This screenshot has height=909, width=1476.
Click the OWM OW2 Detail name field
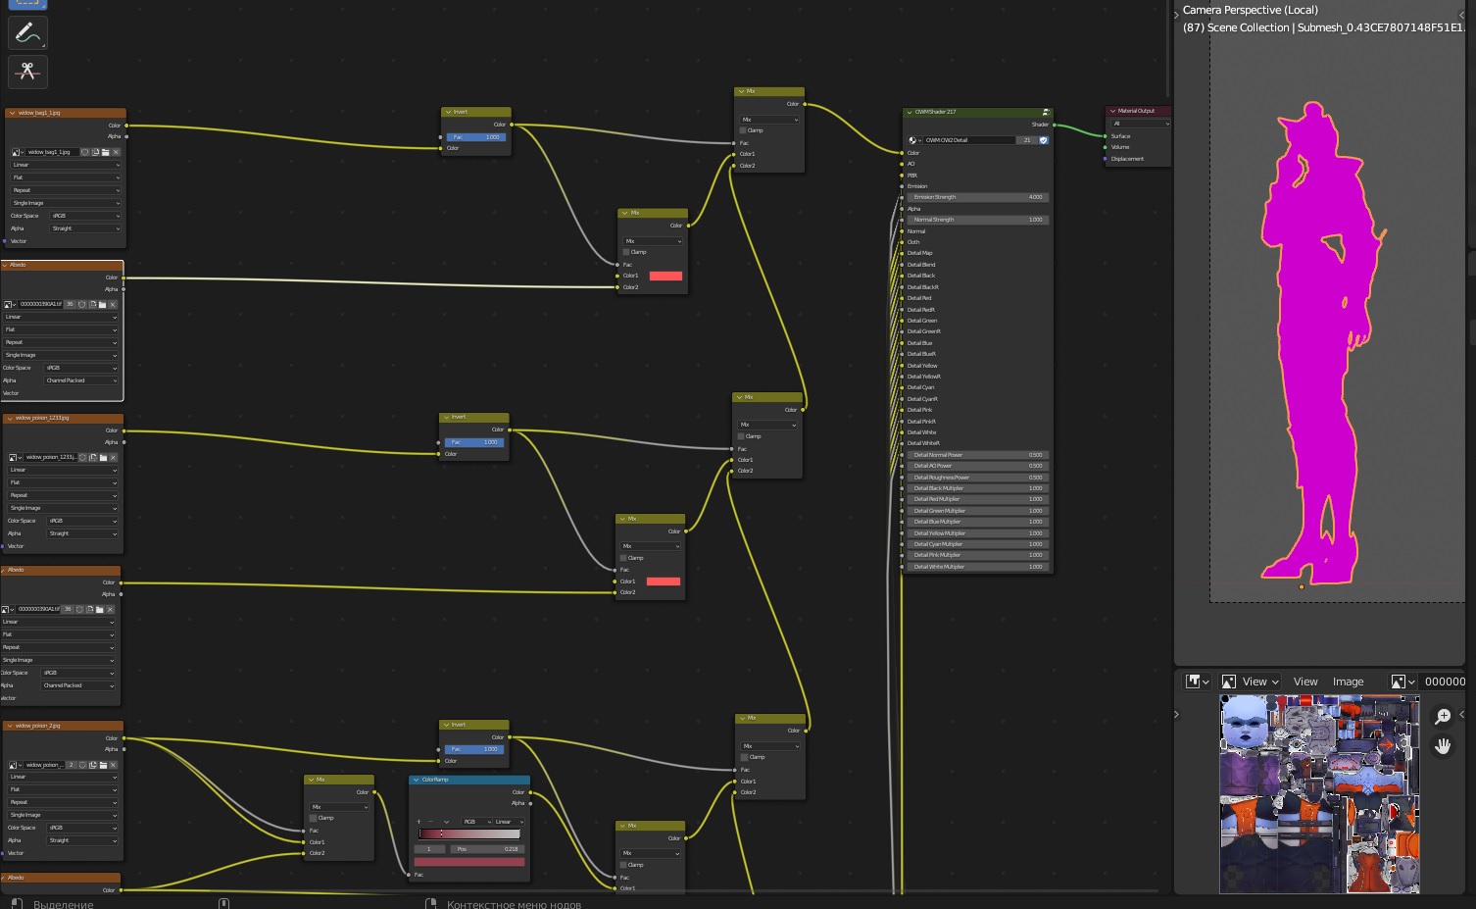(x=969, y=140)
